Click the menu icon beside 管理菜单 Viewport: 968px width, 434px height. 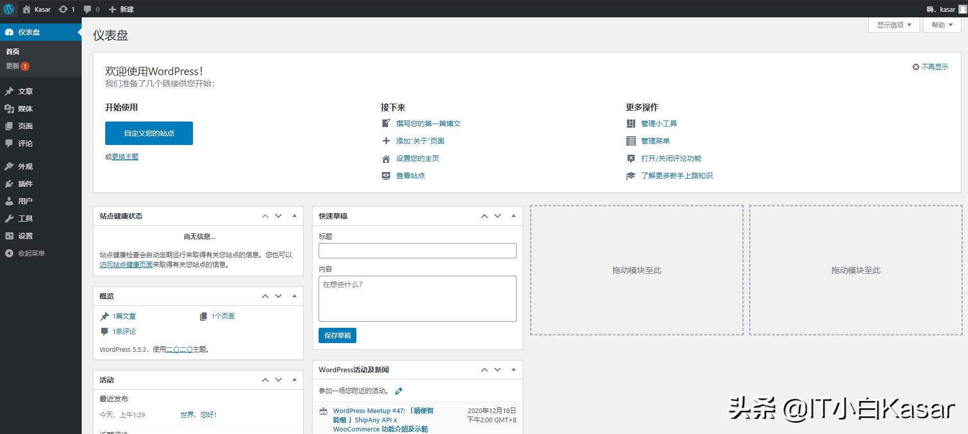pos(631,141)
